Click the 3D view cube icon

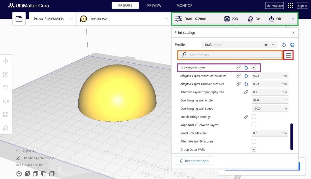click(x=19, y=174)
